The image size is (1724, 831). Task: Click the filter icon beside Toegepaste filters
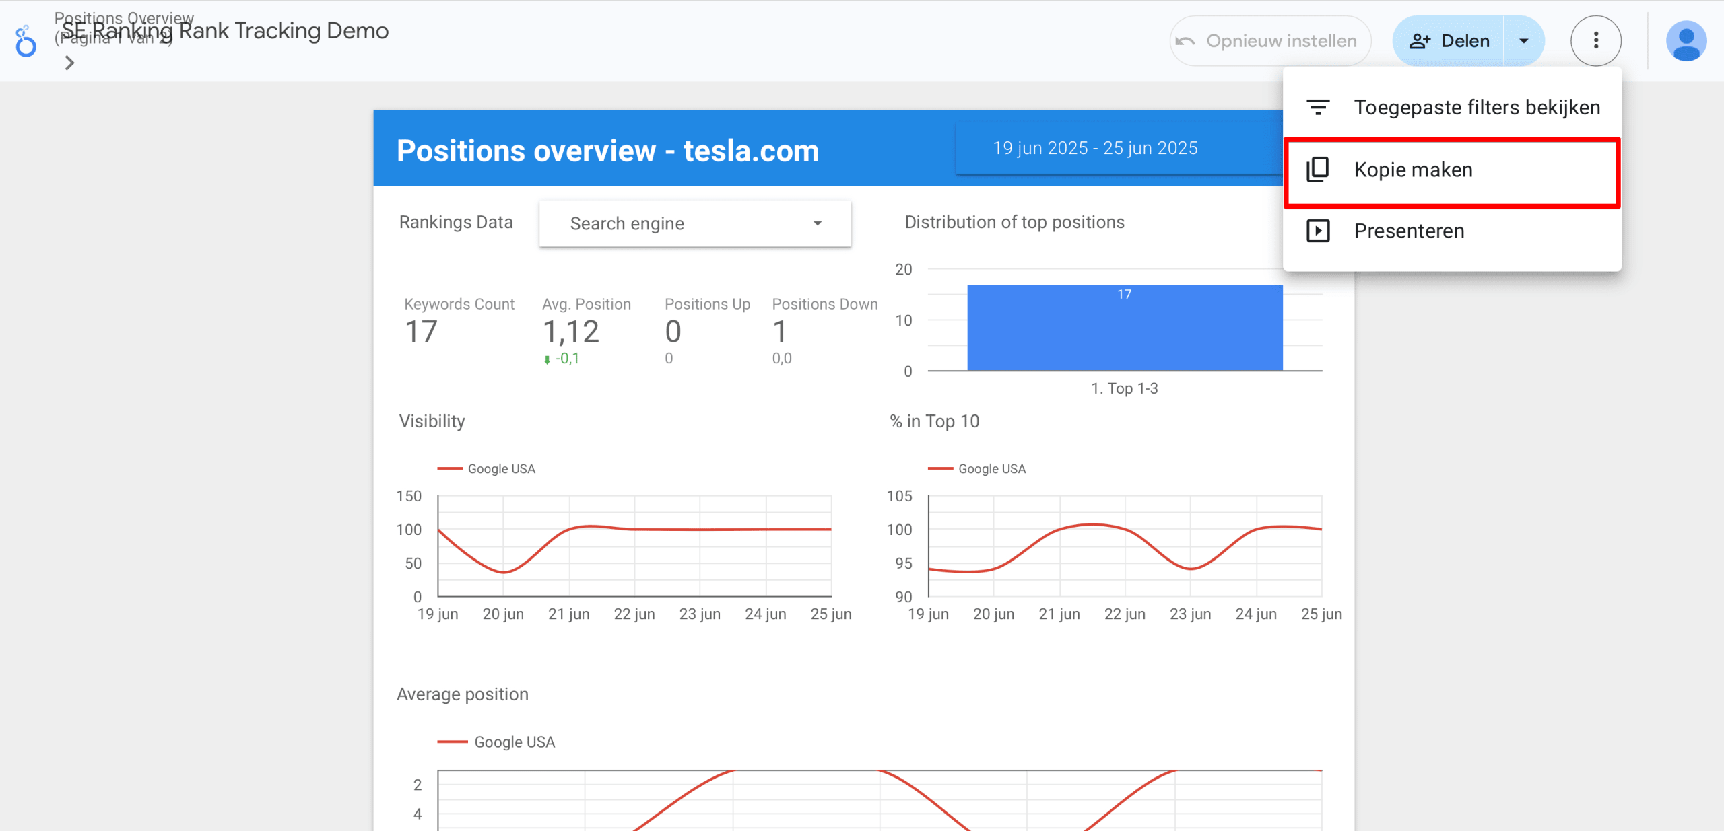pos(1317,108)
